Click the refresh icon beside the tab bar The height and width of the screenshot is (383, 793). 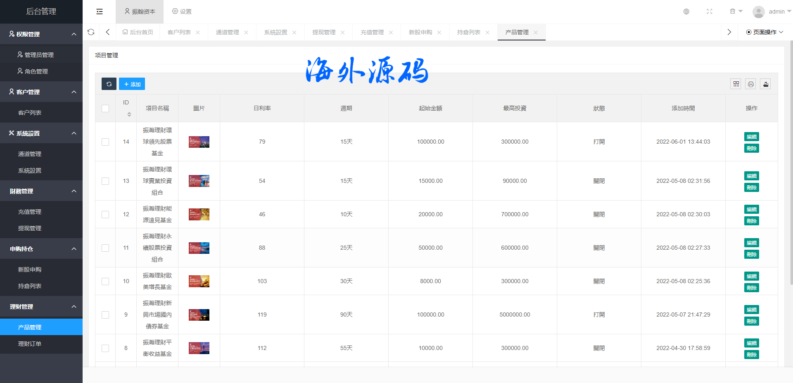coord(91,32)
